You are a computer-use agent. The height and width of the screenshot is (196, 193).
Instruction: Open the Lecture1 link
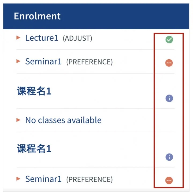tap(42, 38)
